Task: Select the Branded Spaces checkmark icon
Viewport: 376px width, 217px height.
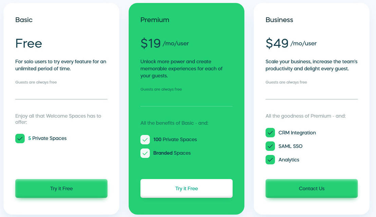Action: click(x=145, y=153)
